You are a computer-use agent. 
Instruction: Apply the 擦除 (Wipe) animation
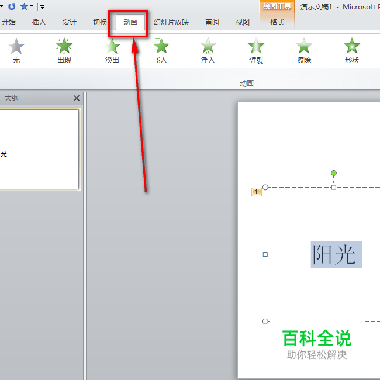coord(303,51)
